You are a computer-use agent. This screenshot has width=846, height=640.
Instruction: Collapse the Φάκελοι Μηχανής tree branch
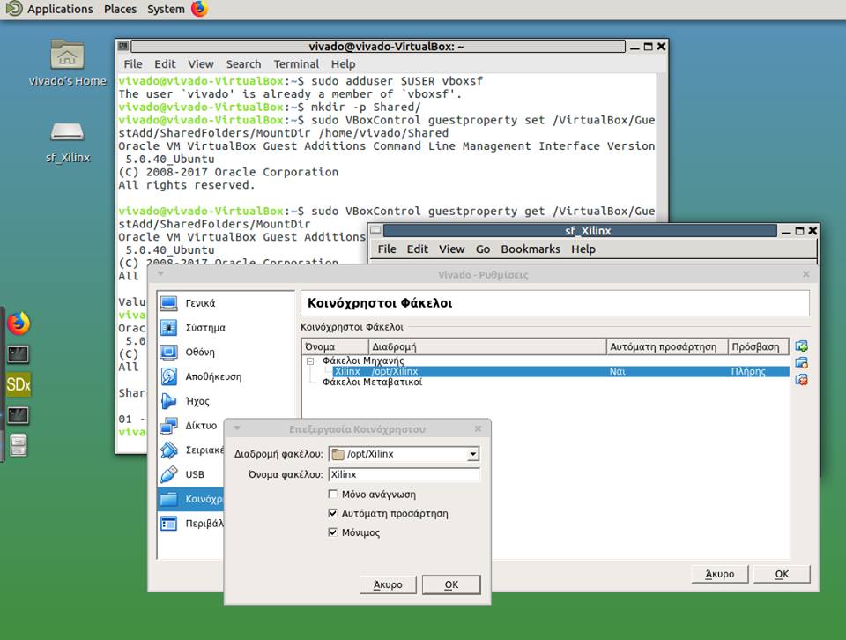click(310, 361)
